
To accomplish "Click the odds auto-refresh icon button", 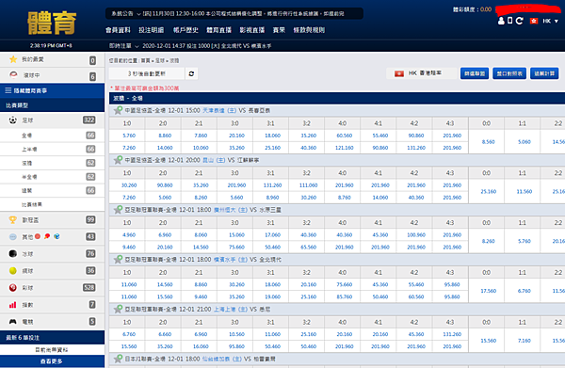I will point(191,73).
